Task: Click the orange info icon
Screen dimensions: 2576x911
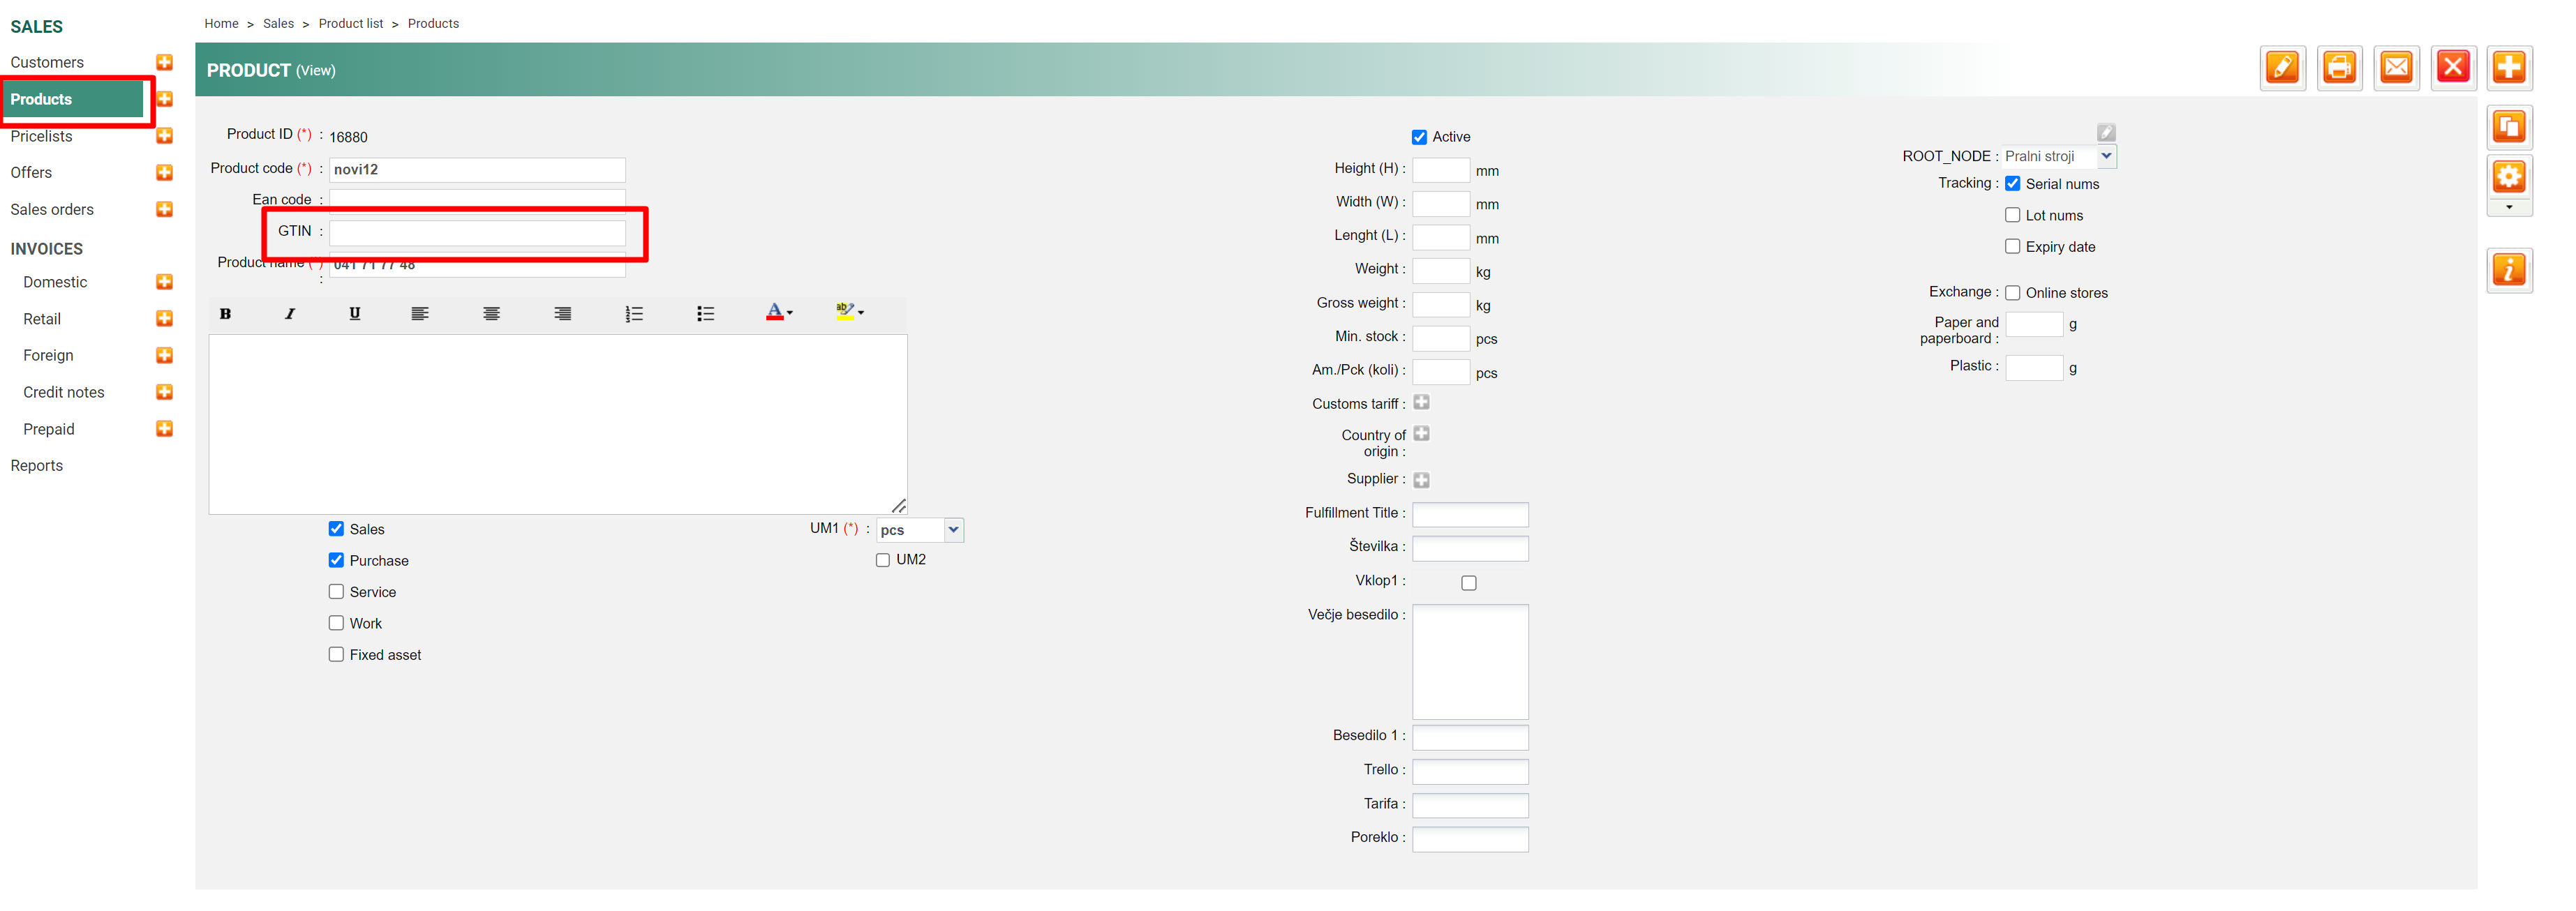Action: [x=2508, y=270]
